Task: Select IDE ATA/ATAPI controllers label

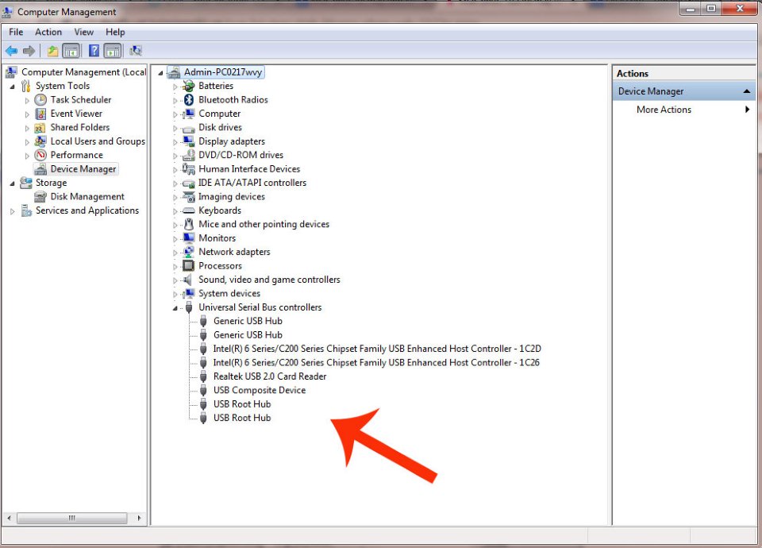Action: (x=252, y=183)
